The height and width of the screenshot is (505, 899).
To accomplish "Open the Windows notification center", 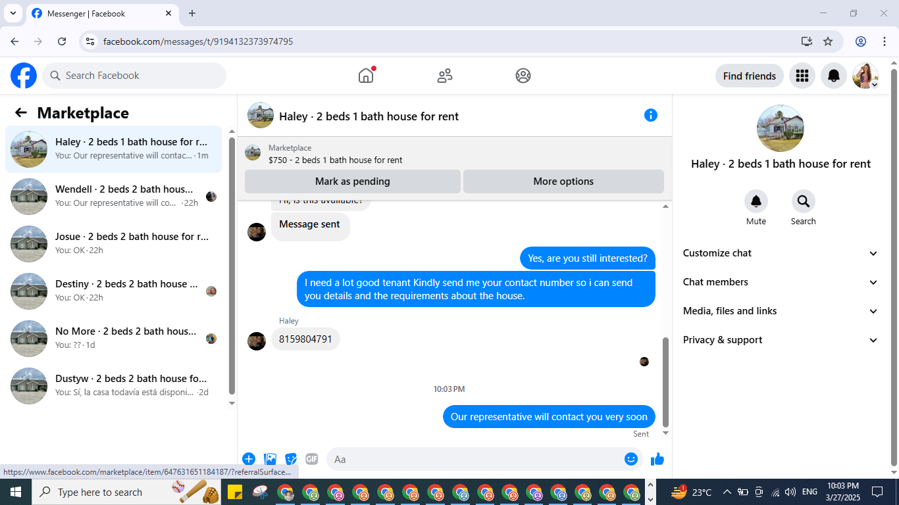I will pyautogui.click(x=877, y=492).
